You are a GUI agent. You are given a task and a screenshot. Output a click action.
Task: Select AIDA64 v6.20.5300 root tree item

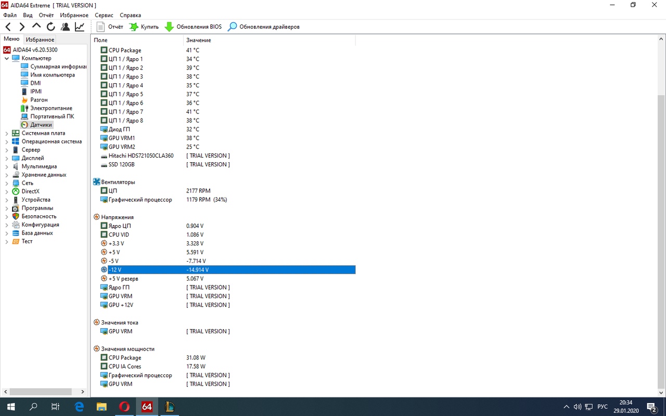tap(30, 50)
